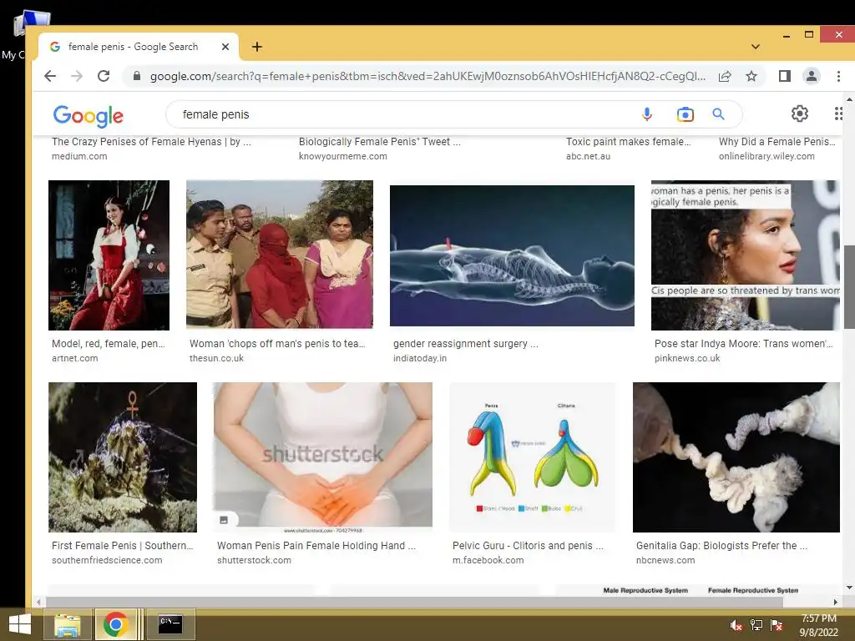Click the 'Woman chops off' caption link
Viewport: 855px width, 641px height.
[x=277, y=344]
